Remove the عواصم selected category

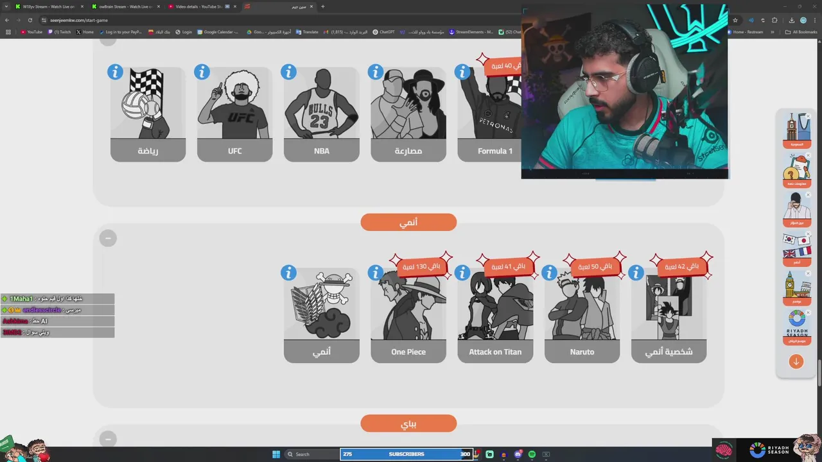(x=809, y=273)
